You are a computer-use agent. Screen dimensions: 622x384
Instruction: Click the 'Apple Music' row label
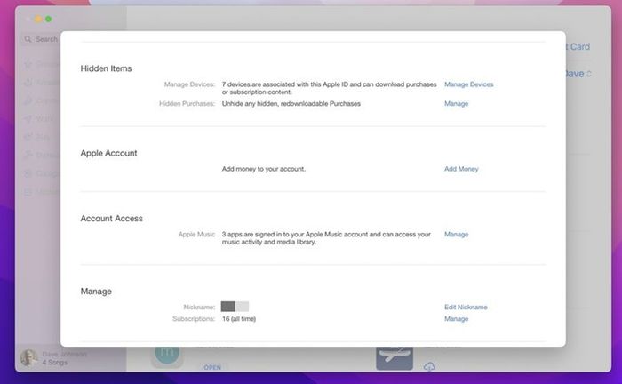pos(196,235)
